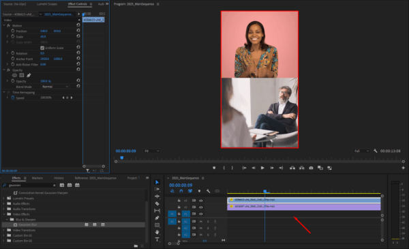
Task: Select the Selection arrow tool
Action: tap(157, 182)
